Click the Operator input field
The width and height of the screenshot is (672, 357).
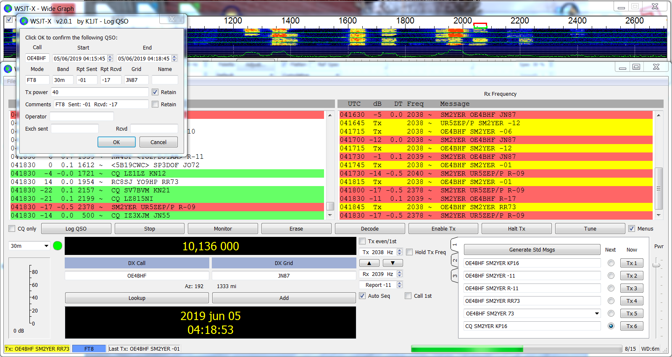click(x=82, y=116)
